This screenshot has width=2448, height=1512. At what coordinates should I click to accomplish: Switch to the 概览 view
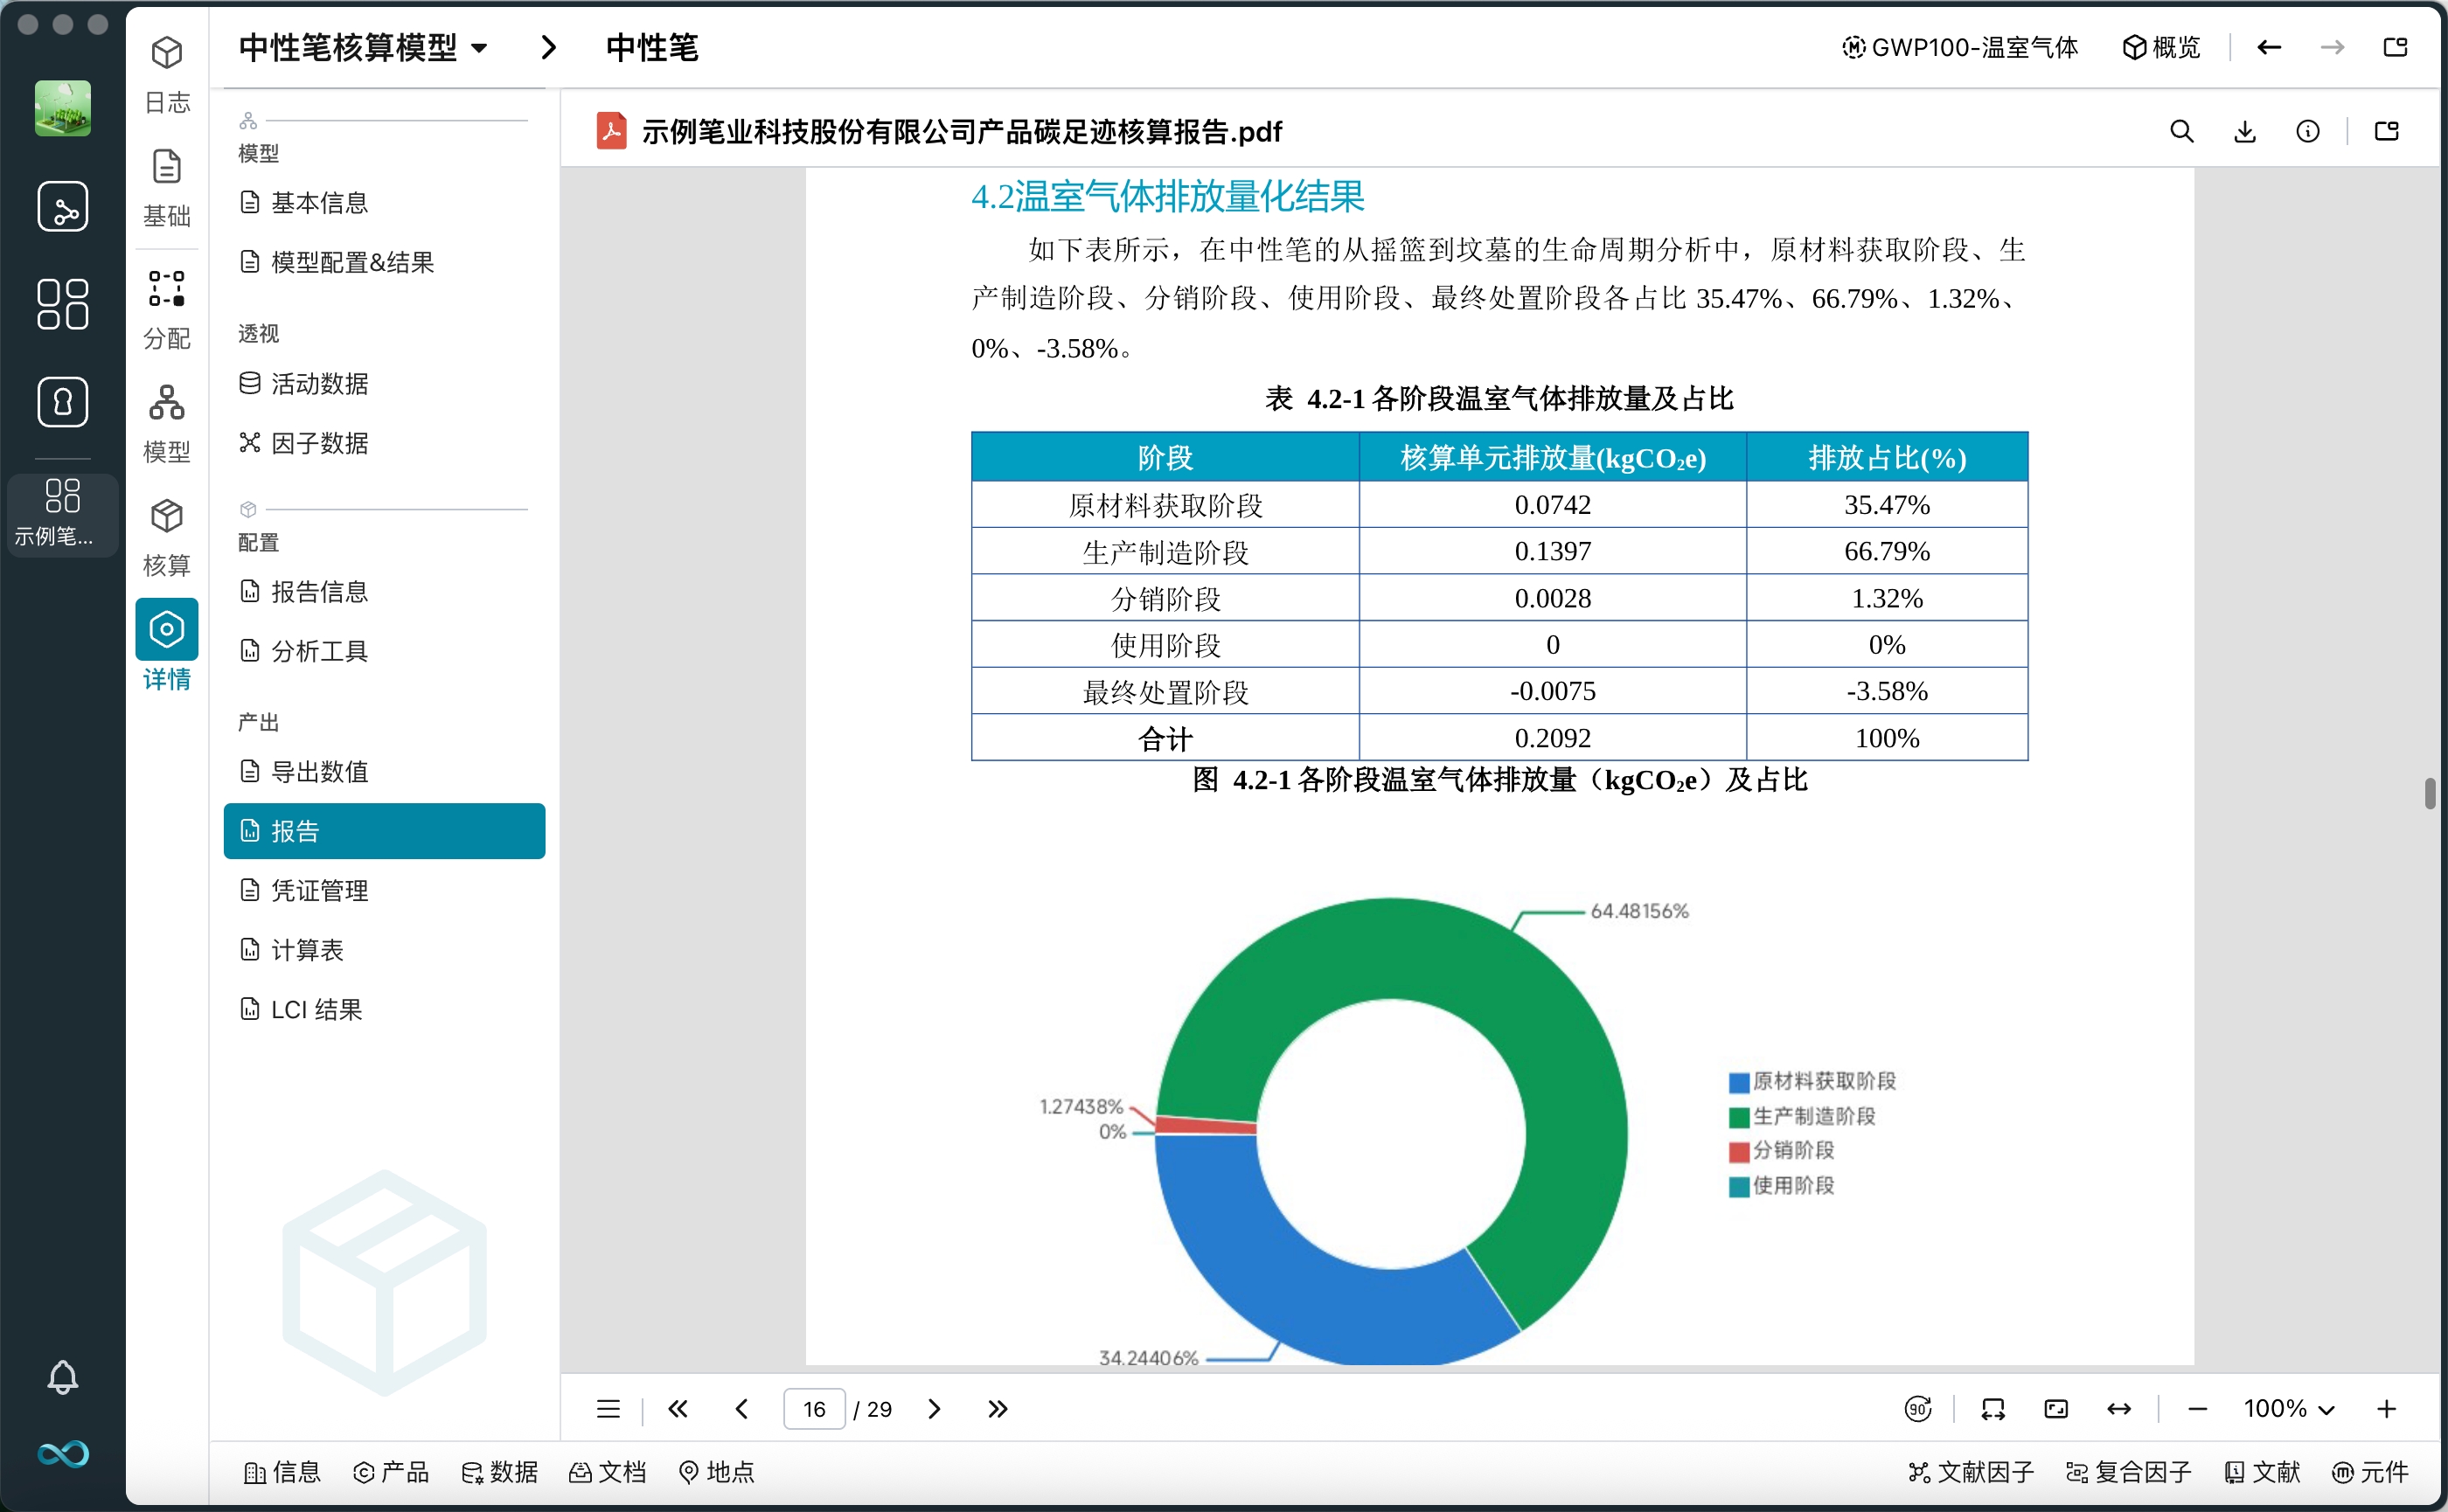[x=2162, y=47]
